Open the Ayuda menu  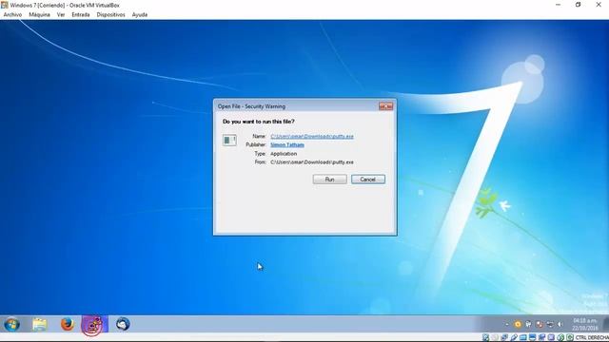(140, 15)
